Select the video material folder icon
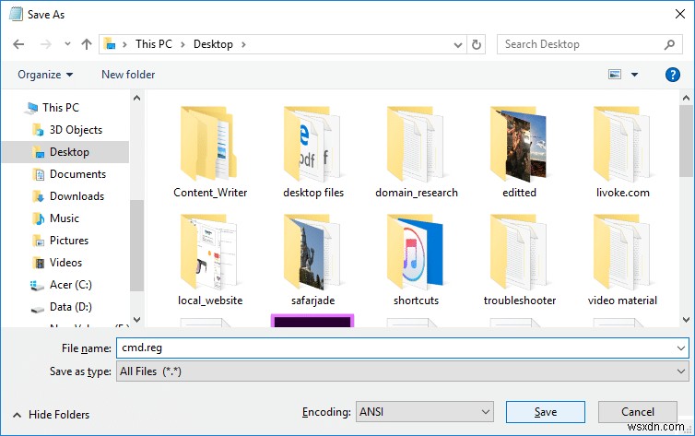695x436 pixels. (x=622, y=252)
